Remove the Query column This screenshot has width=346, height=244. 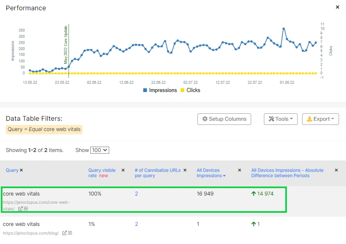pyautogui.click(x=21, y=170)
